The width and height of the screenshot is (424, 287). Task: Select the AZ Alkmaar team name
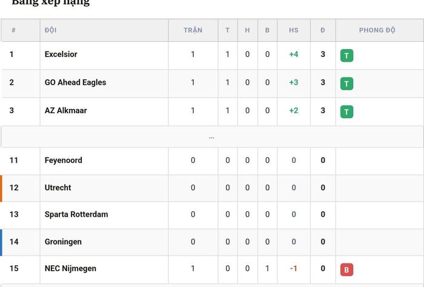pos(65,111)
